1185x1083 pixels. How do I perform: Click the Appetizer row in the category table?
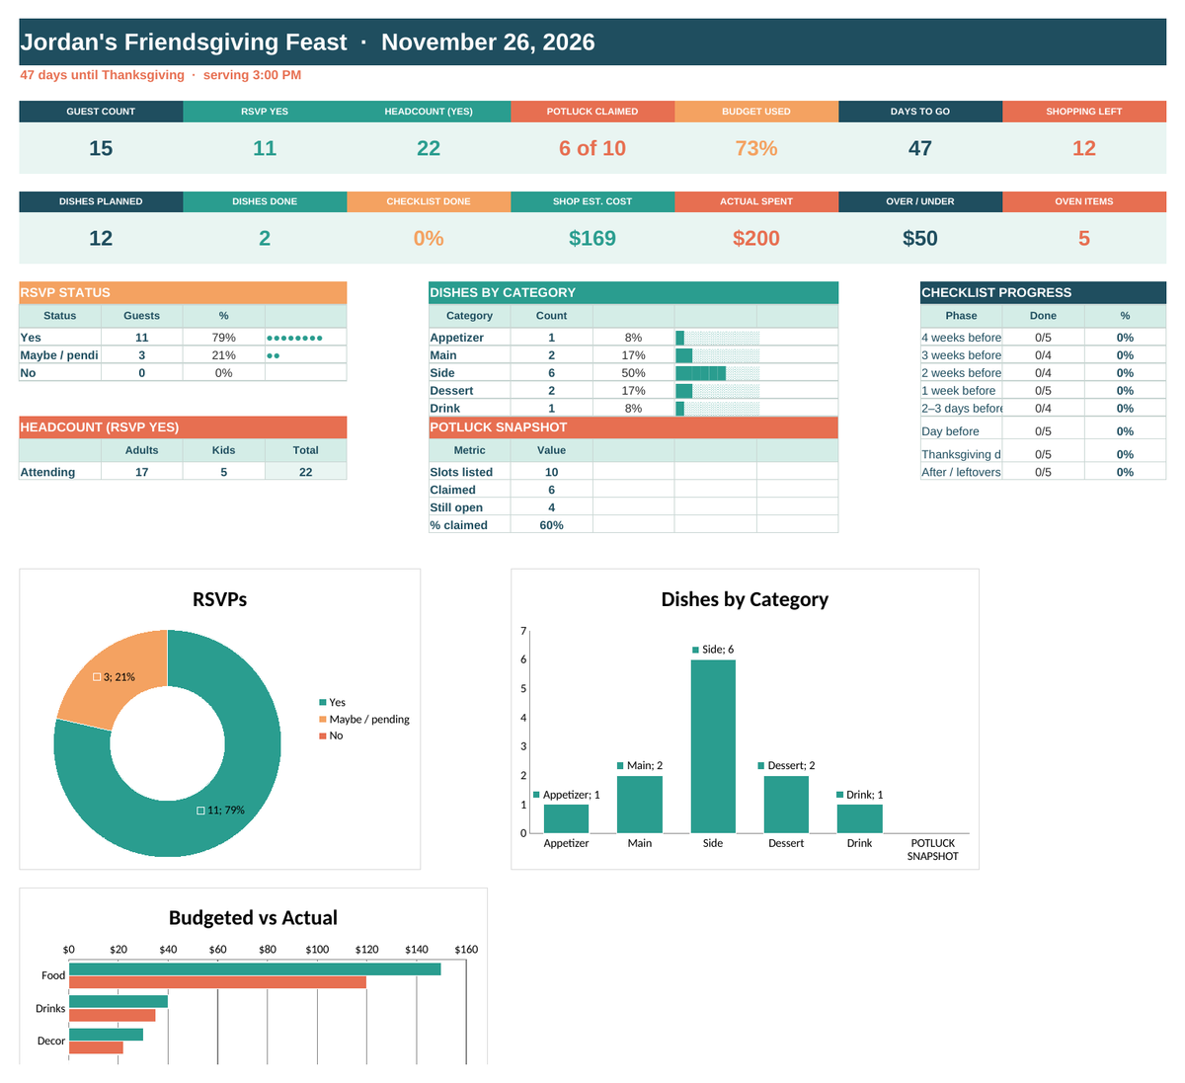click(x=633, y=338)
